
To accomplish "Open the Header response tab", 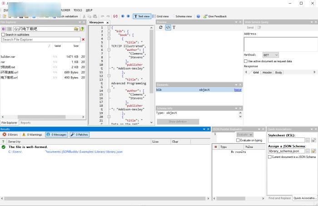I will click(x=267, y=72).
